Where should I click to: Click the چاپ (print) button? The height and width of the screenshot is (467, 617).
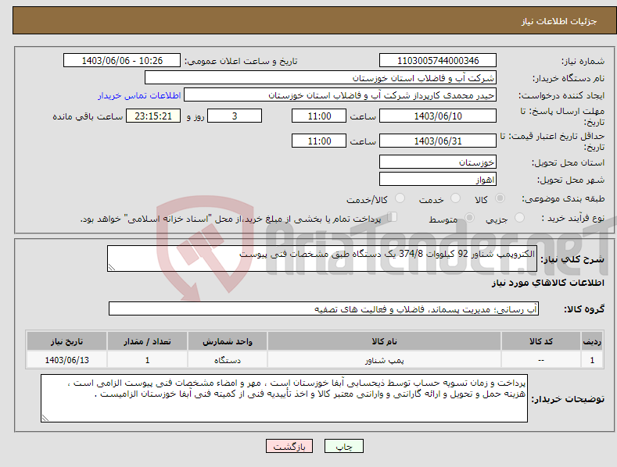point(343,446)
